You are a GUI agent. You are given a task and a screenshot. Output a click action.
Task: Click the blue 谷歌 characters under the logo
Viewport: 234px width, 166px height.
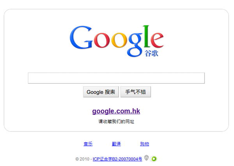pos(151,53)
